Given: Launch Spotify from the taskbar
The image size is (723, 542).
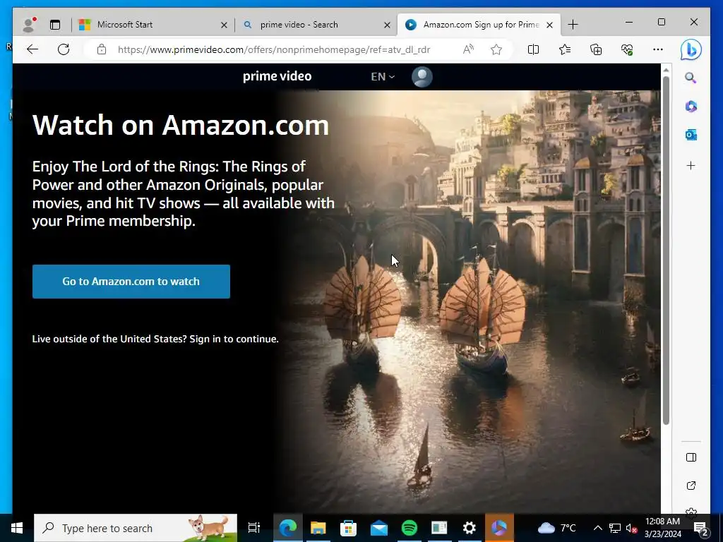Looking at the screenshot, I should 409,528.
